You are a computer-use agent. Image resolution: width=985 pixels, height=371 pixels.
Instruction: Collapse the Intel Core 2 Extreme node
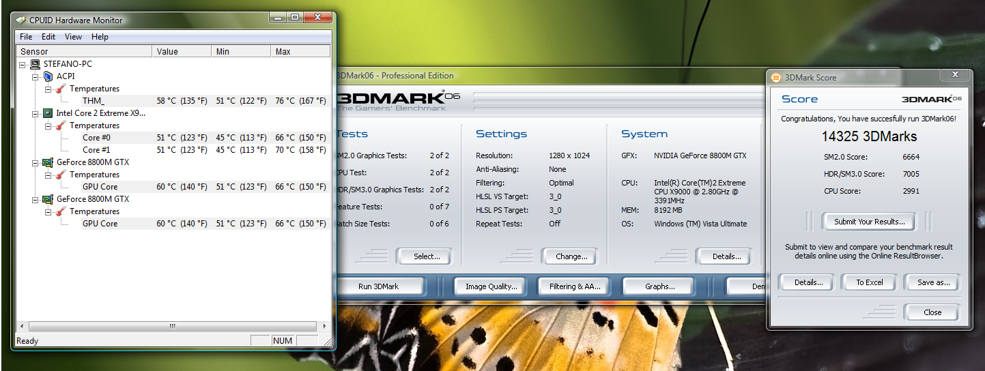click(x=35, y=113)
